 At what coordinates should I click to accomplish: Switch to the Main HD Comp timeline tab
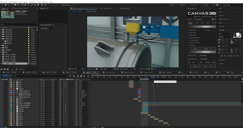coord(110,72)
